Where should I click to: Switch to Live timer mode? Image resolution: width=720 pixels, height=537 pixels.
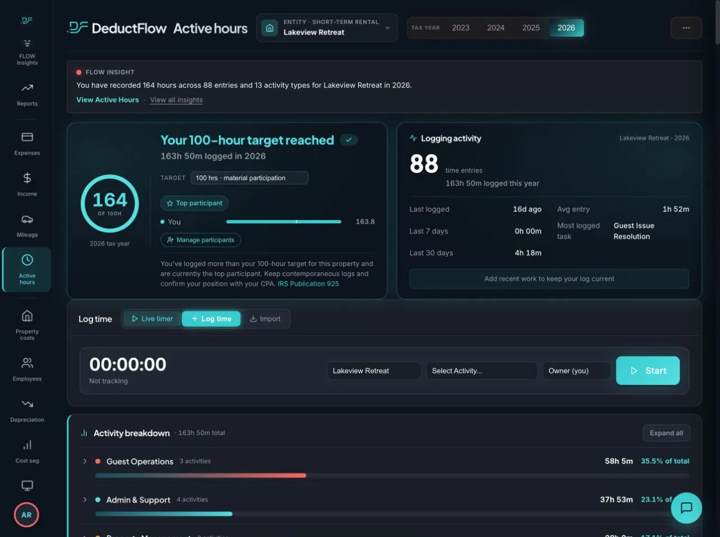pos(152,318)
